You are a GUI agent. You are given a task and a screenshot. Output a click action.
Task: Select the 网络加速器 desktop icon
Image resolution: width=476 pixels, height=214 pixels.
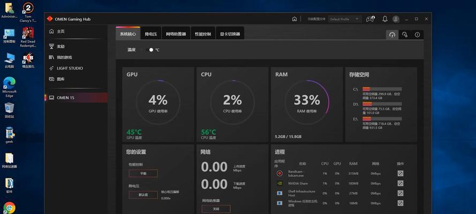point(10,160)
